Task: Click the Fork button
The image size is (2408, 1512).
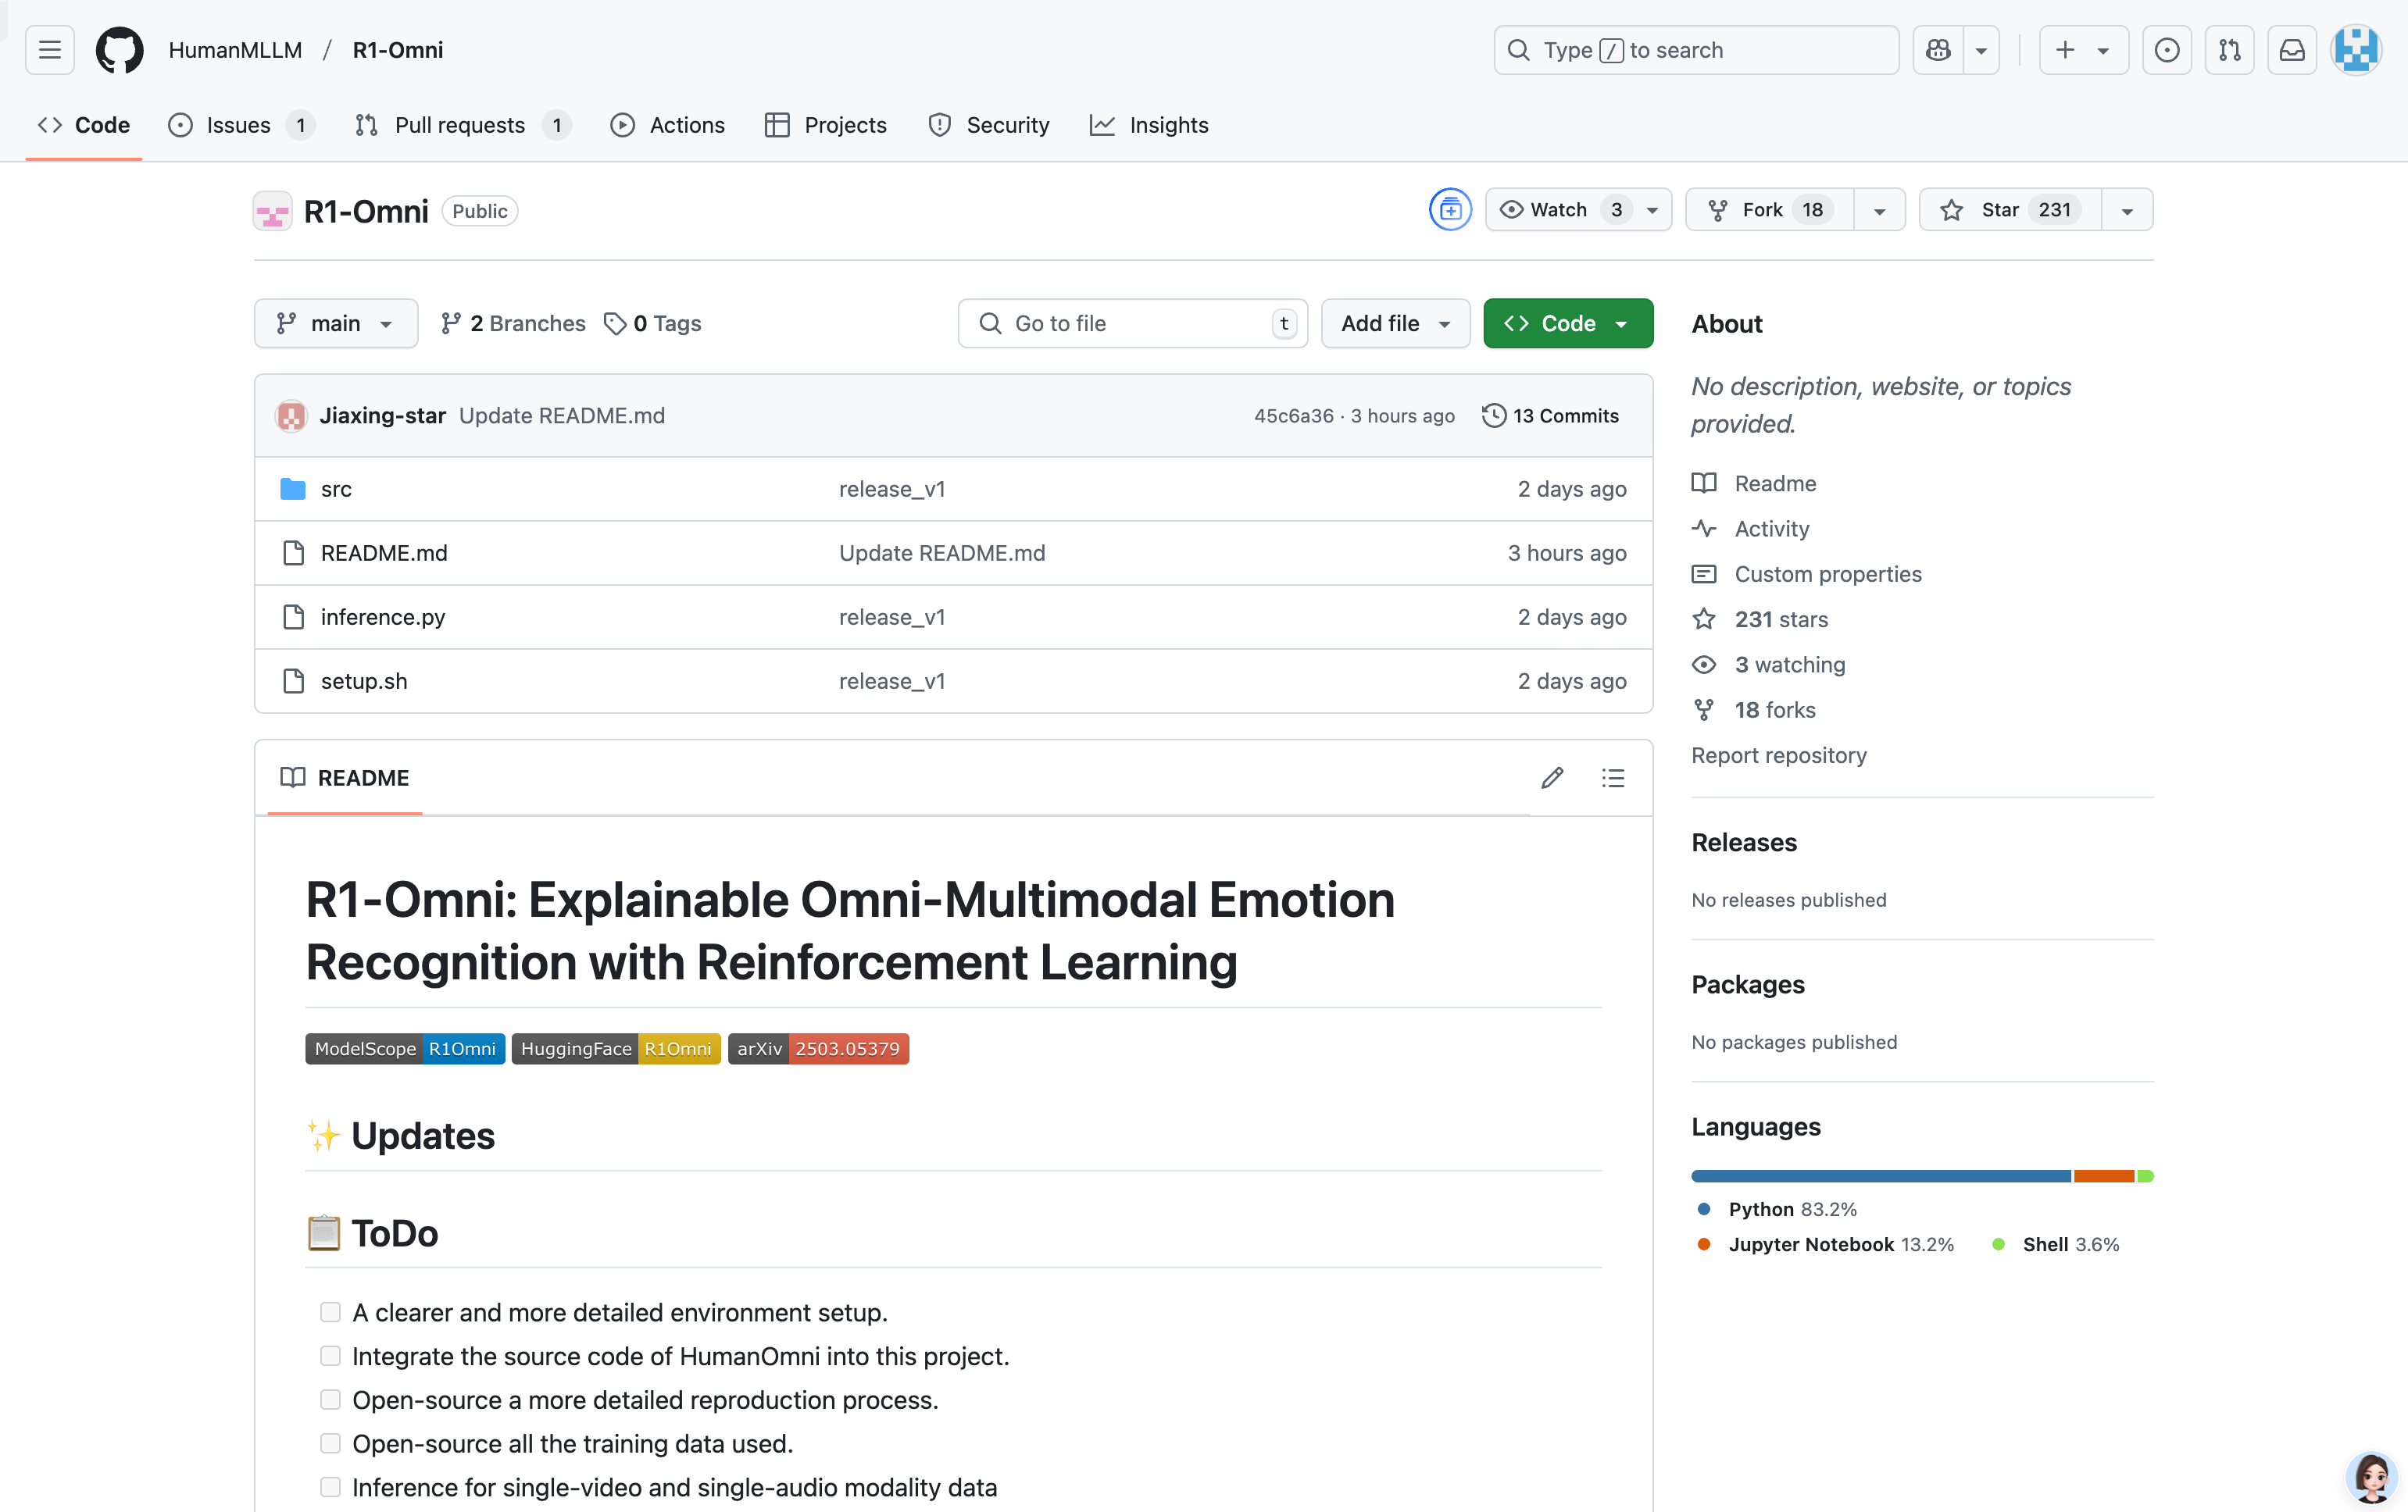Action: pyautogui.click(x=1770, y=210)
